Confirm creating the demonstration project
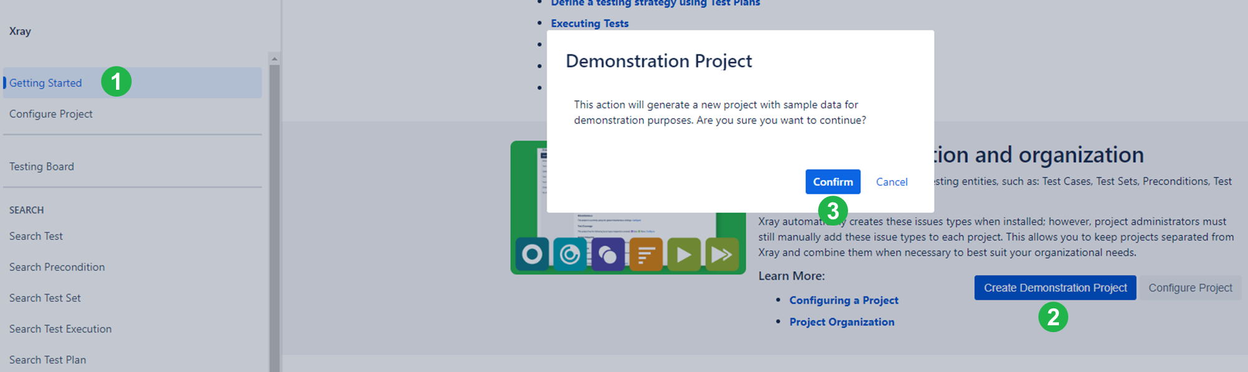Viewport: 1248px width, 372px height. tap(832, 182)
